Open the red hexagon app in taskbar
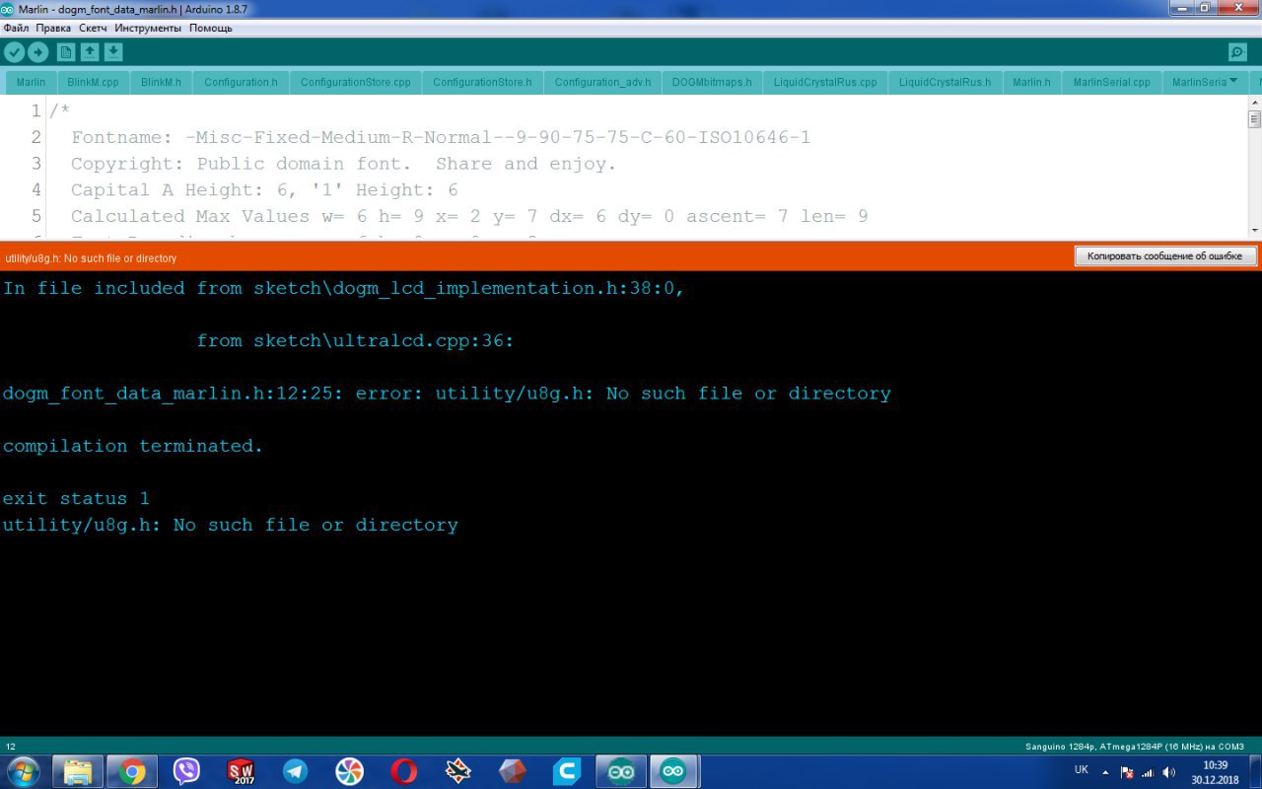 (513, 770)
